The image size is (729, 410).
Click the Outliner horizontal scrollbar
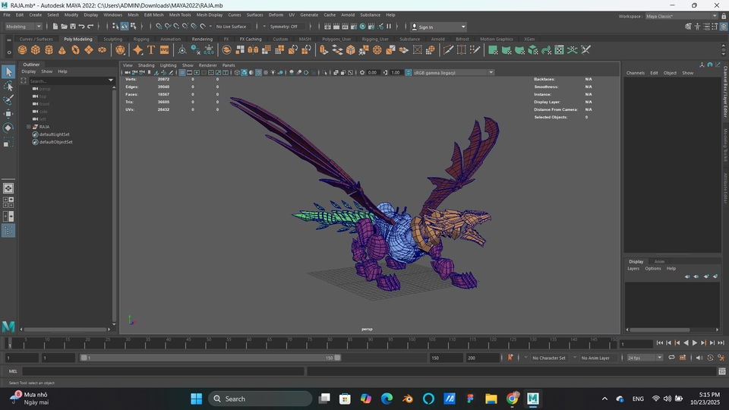coord(65,329)
